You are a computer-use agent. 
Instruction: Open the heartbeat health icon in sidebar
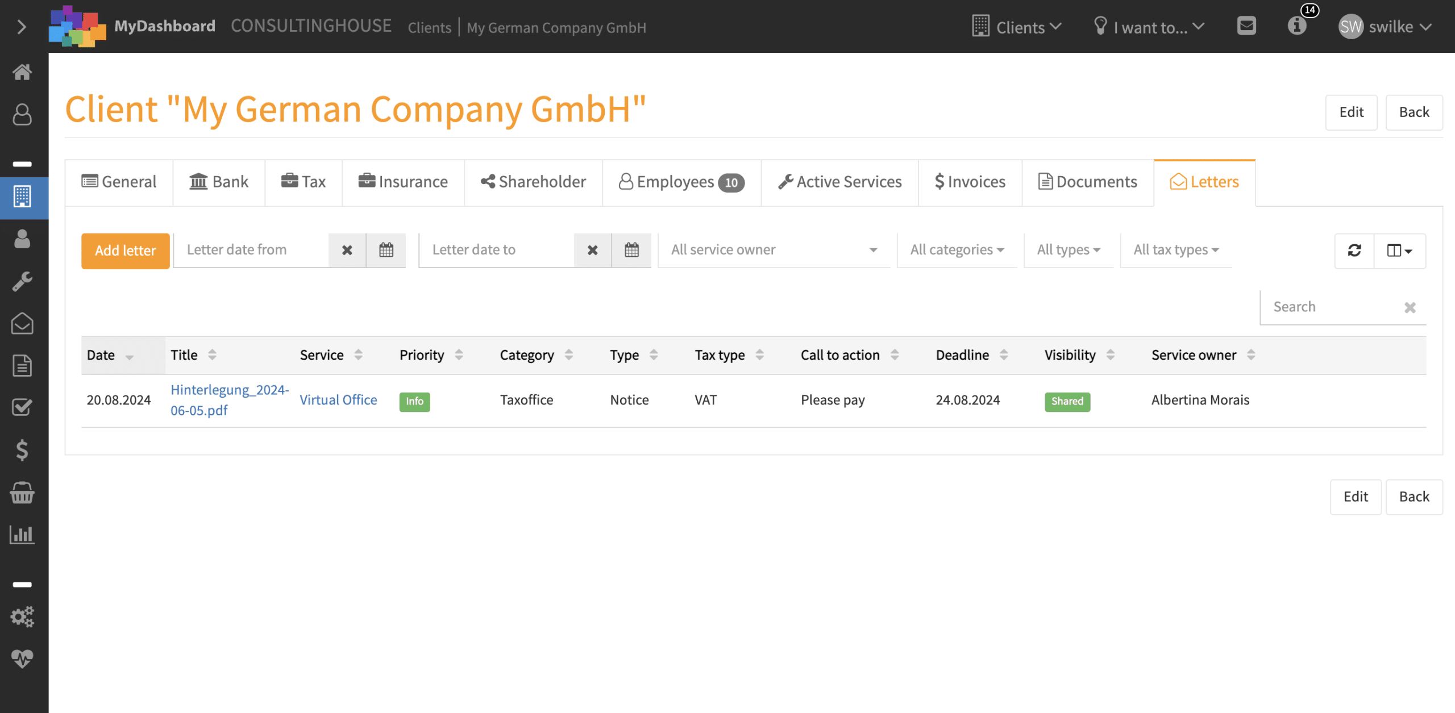coord(22,658)
